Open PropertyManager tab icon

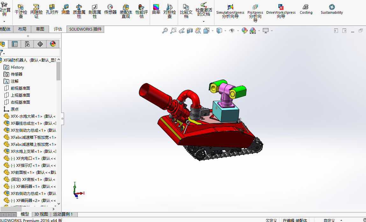(14, 44)
